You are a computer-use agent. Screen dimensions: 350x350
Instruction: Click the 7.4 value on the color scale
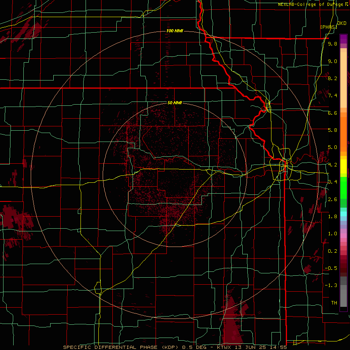click(332, 96)
